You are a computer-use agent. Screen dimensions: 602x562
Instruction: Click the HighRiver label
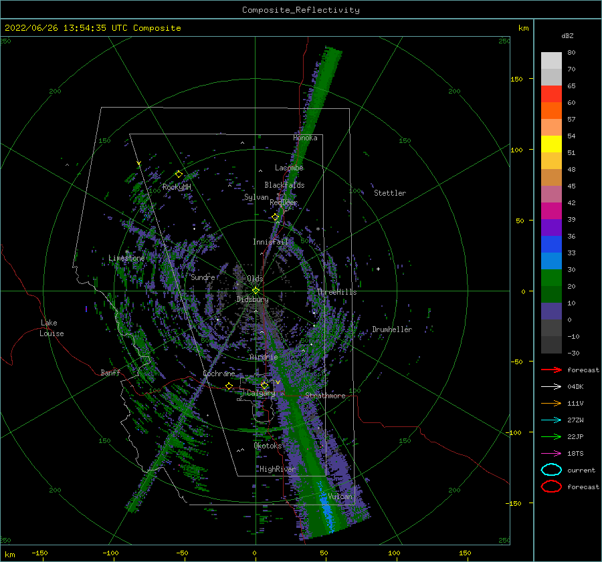click(x=277, y=469)
